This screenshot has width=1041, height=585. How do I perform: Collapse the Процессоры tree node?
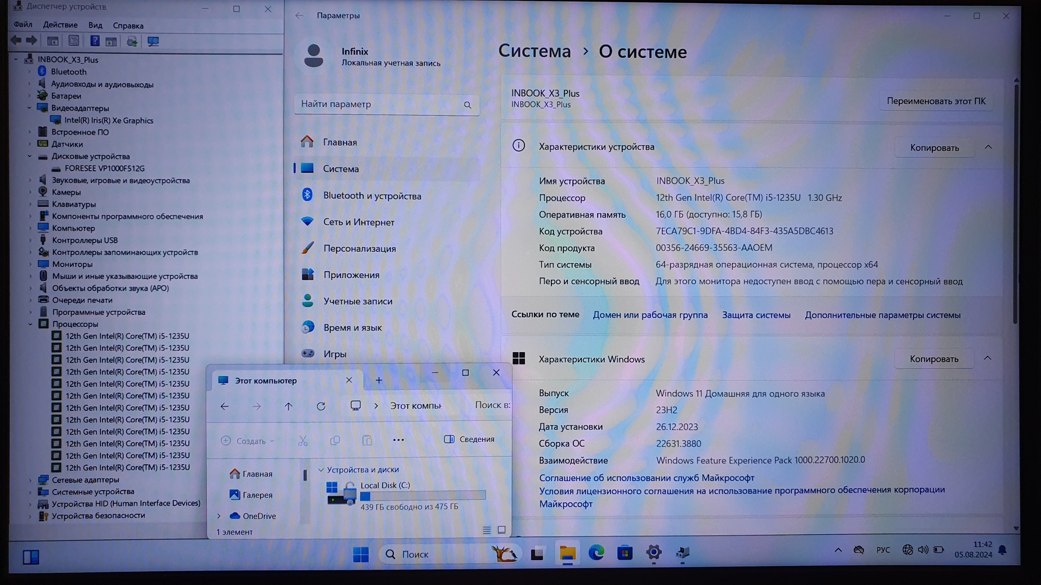[x=30, y=324]
